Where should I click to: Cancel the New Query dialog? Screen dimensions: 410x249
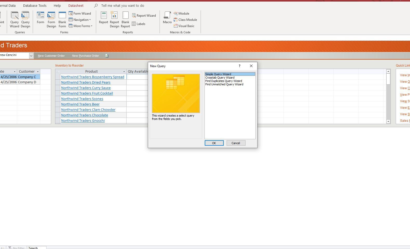point(236,143)
